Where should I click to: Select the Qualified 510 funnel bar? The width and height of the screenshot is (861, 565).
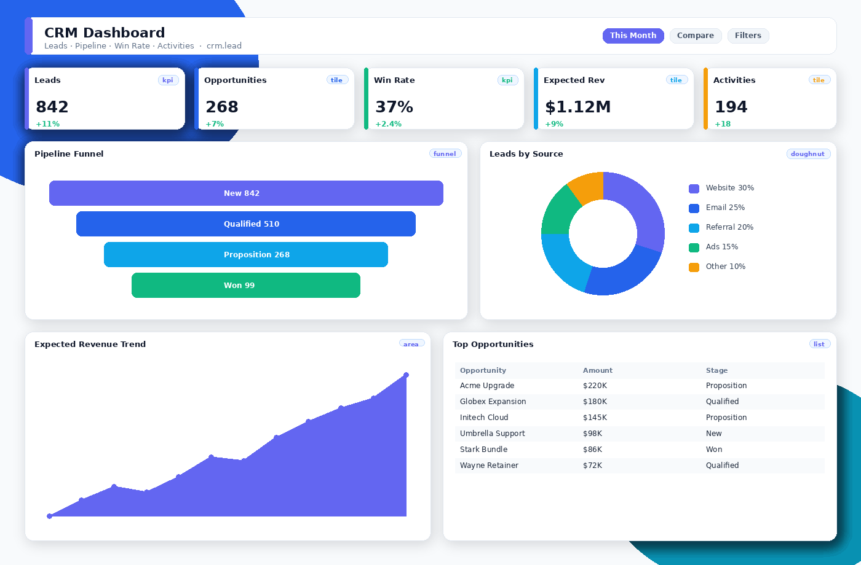[x=246, y=224]
